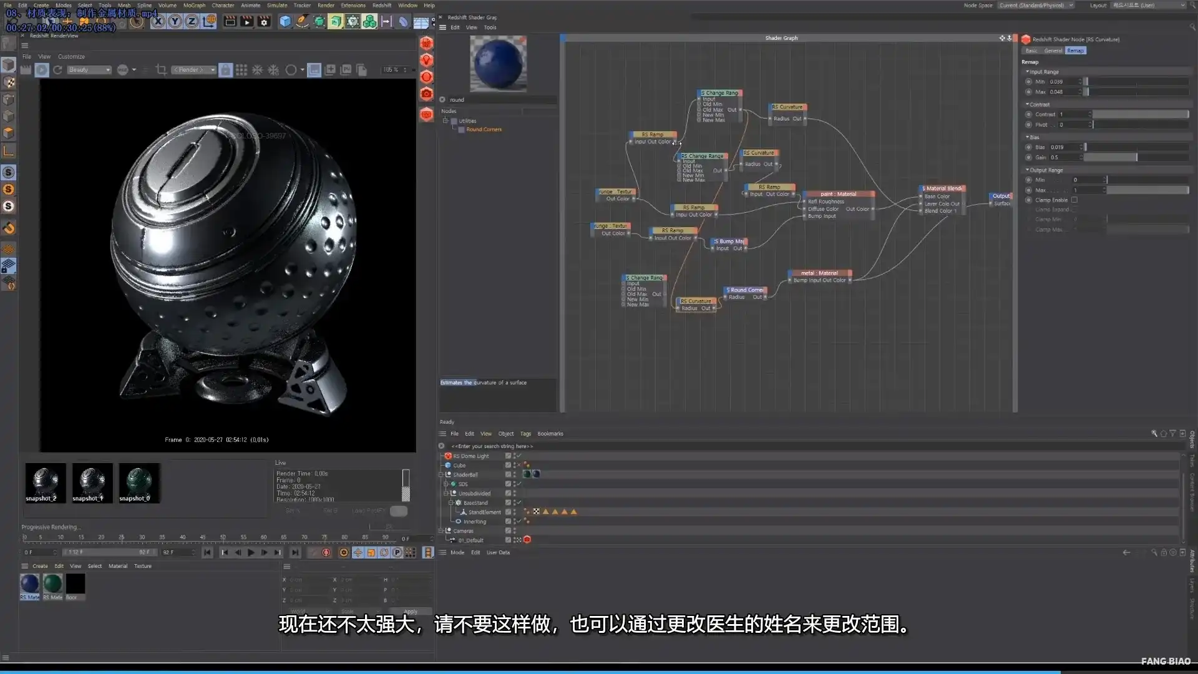Viewport: 1198px width, 674px height.
Task: Expand the Cameras hierarchy in the Object Manager
Action: [441, 530]
